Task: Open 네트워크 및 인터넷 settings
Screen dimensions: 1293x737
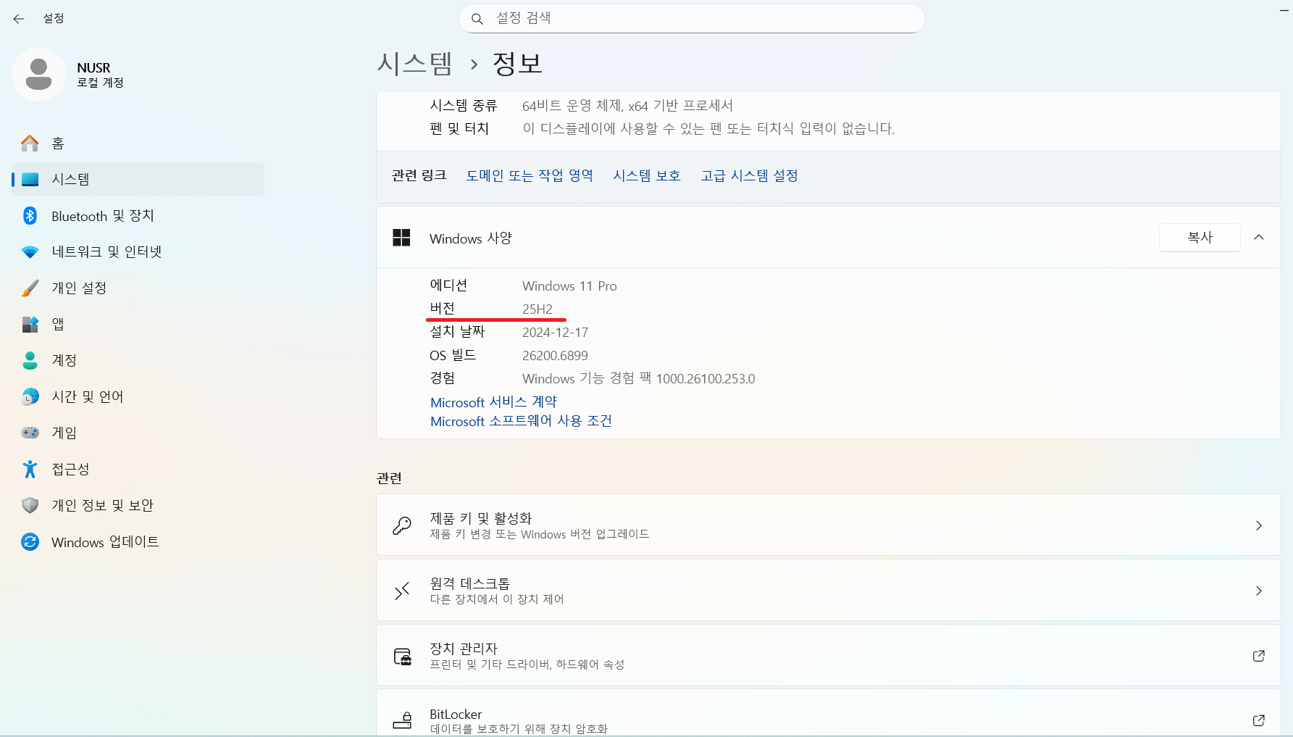Action: (x=138, y=252)
